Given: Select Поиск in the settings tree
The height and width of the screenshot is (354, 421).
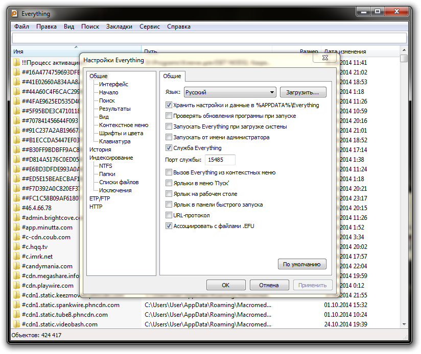Looking at the screenshot, I should point(107,100).
